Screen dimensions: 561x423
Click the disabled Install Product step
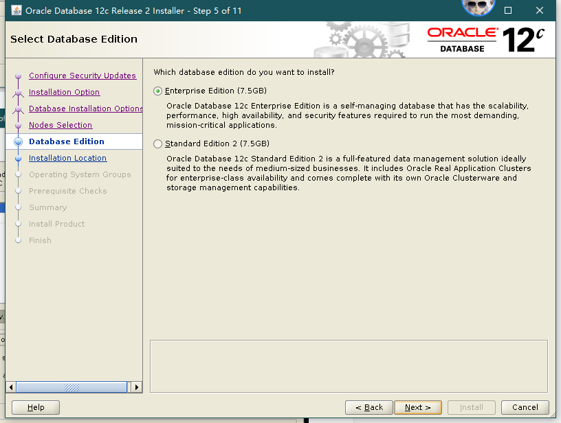click(57, 224)
